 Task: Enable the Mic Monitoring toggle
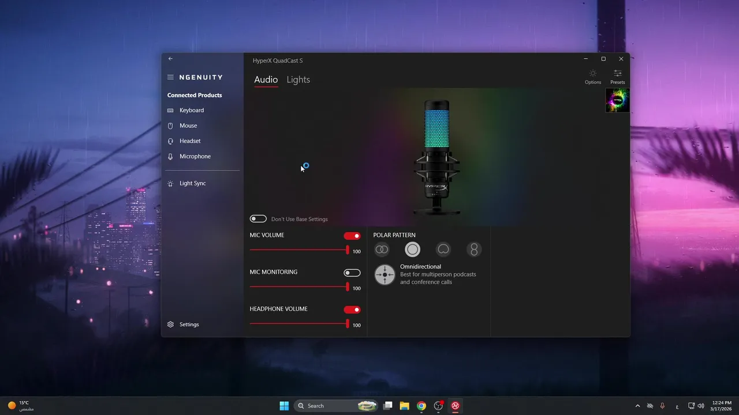coord(352,273)
